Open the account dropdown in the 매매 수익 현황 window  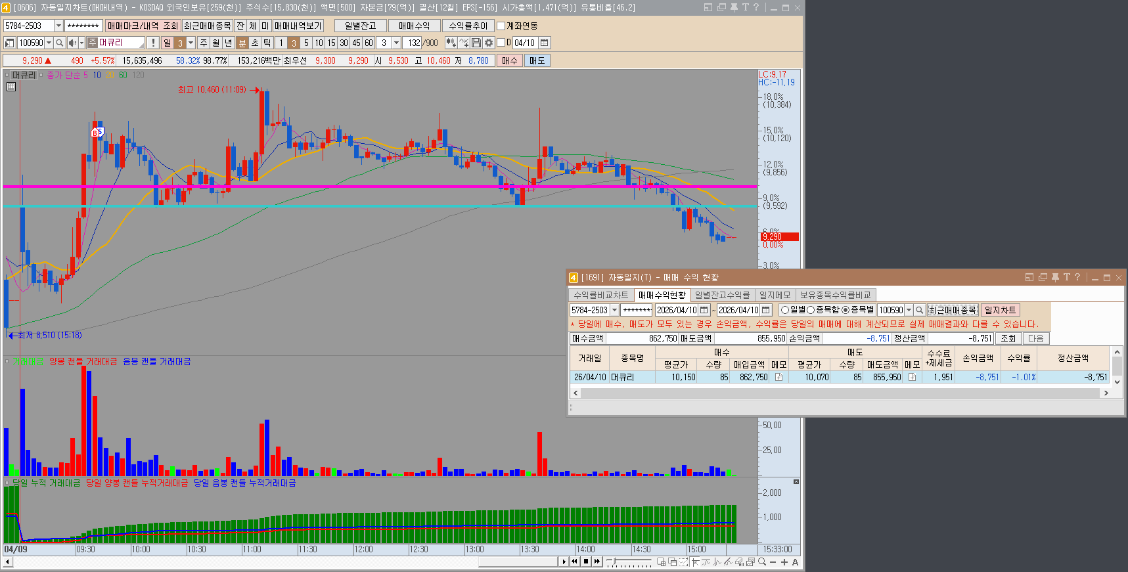click(615, 310)
